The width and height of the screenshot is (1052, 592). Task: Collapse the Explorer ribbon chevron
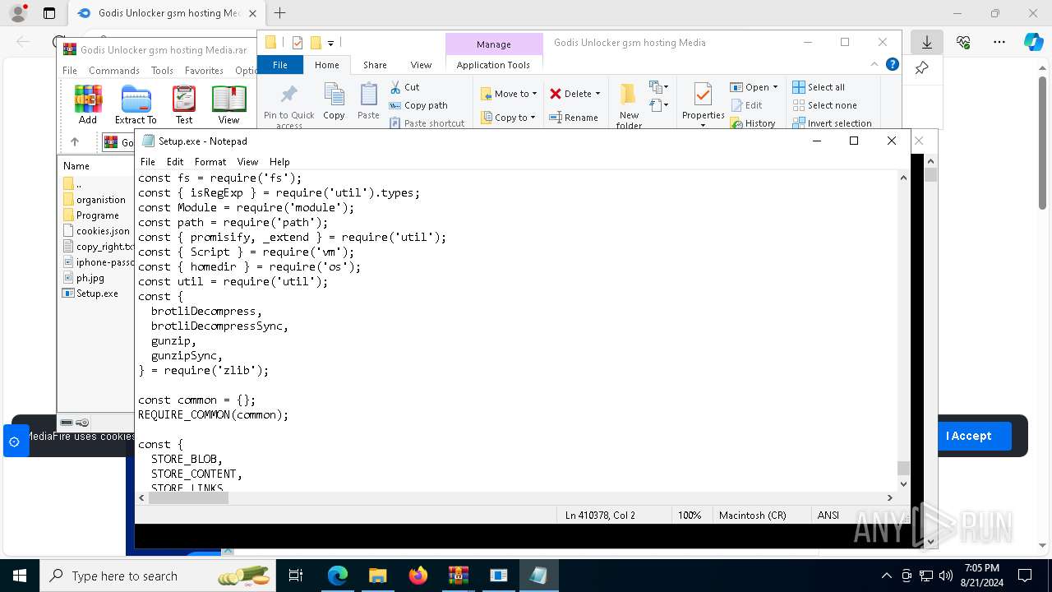(874, 64)
